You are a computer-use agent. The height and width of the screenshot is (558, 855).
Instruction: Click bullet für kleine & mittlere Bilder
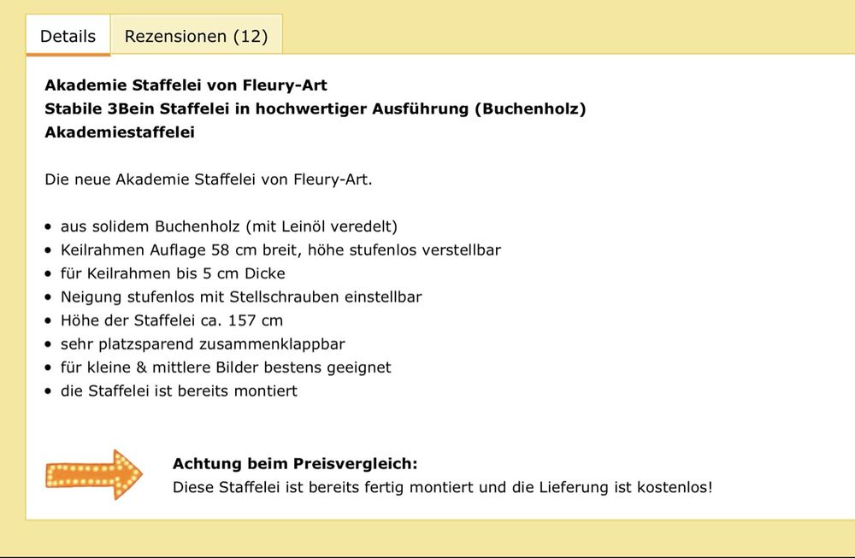click(x=226, y=367)
